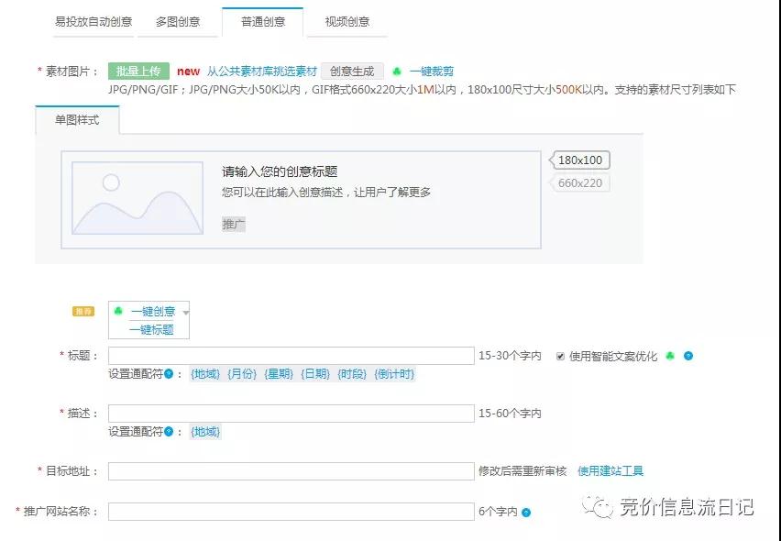The width and height of the screenshot is (781, 541).
Task: Click the 创意生成 button
Action: pos(352,72)
